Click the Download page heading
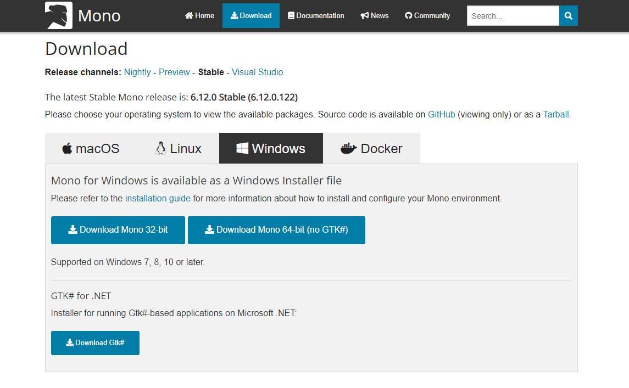Viewport: 629px width, 388px height. [x=86, y=49]
